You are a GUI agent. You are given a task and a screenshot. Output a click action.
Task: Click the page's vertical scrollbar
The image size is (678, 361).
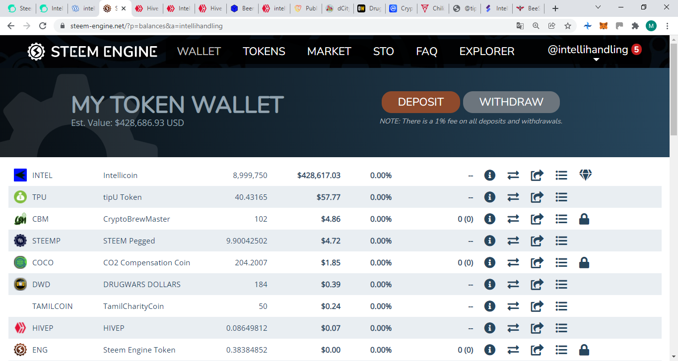[674, 89]
